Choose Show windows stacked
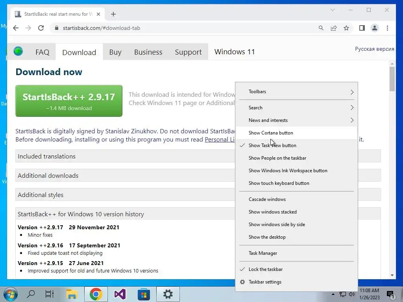Image resolution: width=403 pixels, height=302 pixels. (296, 212)
